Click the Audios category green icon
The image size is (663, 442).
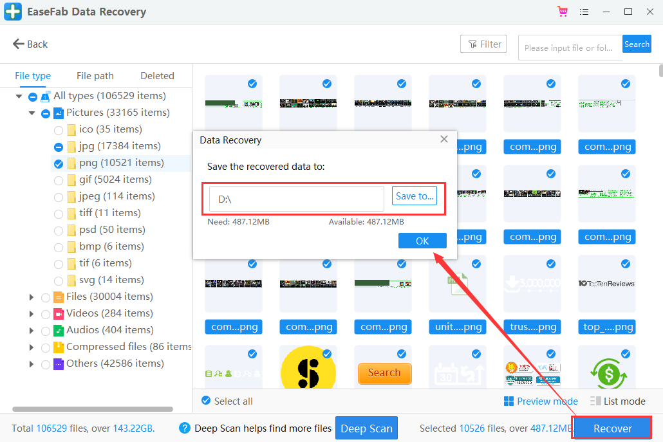click(59, 331)
